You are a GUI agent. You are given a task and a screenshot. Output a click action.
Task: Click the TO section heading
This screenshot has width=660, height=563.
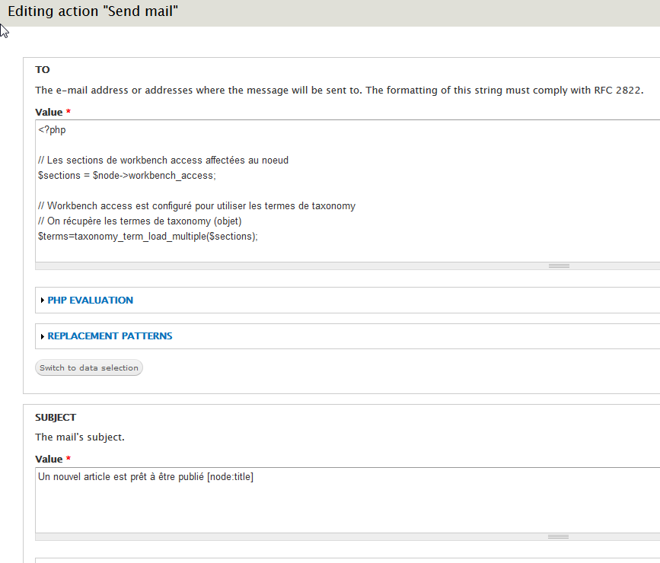tap(43, 70)
